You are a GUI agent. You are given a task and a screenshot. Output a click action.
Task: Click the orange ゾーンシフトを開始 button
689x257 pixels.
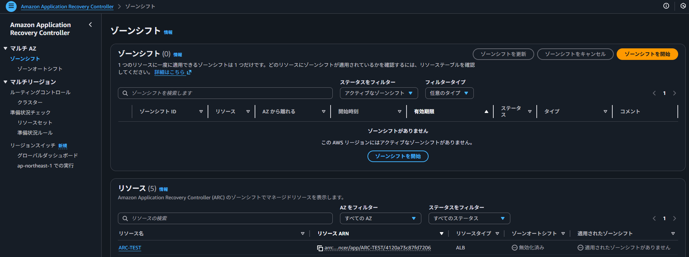coord(647,54)
